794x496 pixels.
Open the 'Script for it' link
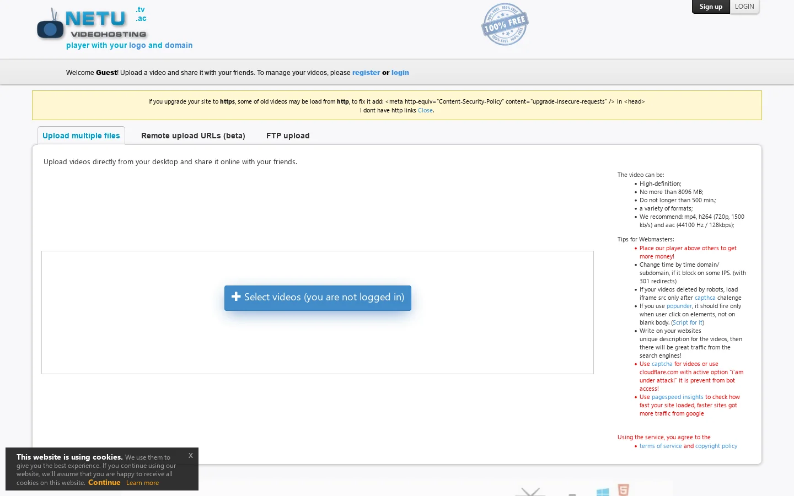688,322
